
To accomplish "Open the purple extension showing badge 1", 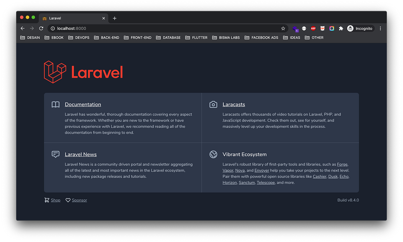I will click(295, 28).
